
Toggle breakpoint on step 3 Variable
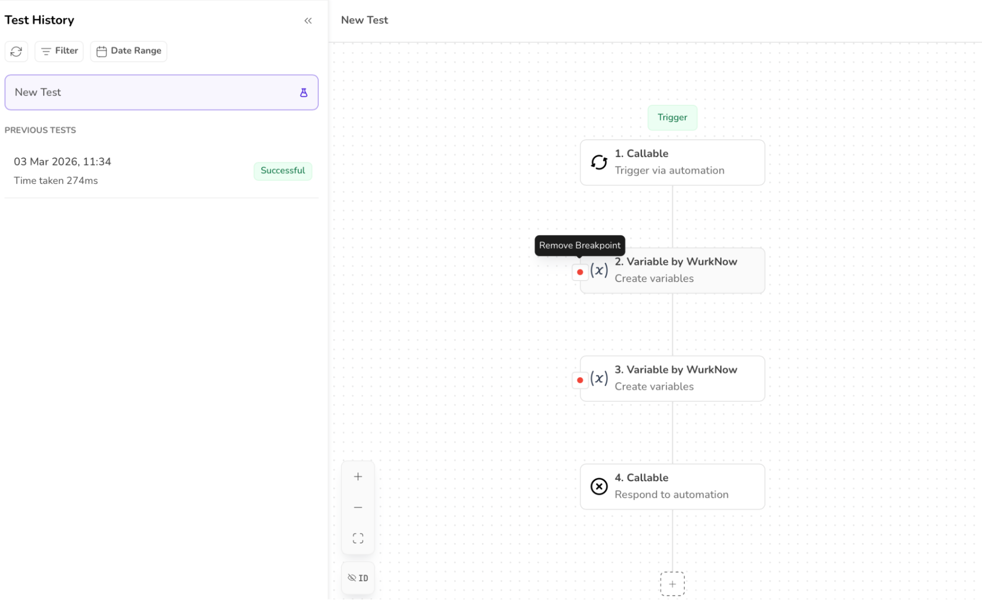580,380
